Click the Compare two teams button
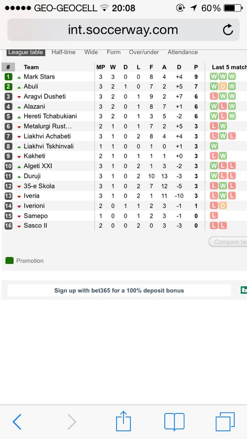This screenshot has height=439, width=247. click(x=228, y=242)
